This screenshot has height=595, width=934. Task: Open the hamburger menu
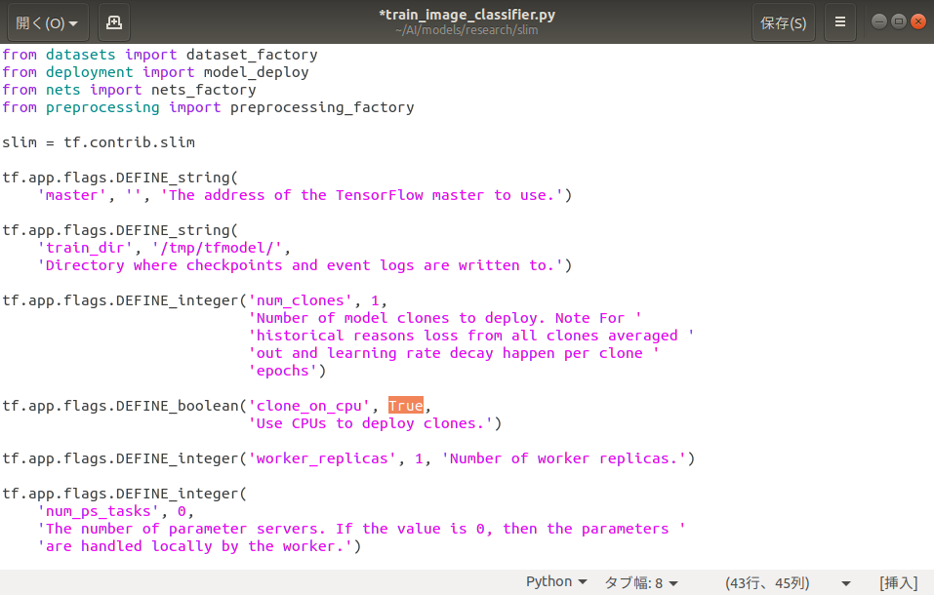(840, 22)
